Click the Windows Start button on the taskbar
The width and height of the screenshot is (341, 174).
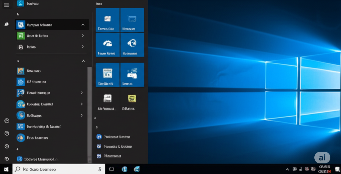pos(6,169)
